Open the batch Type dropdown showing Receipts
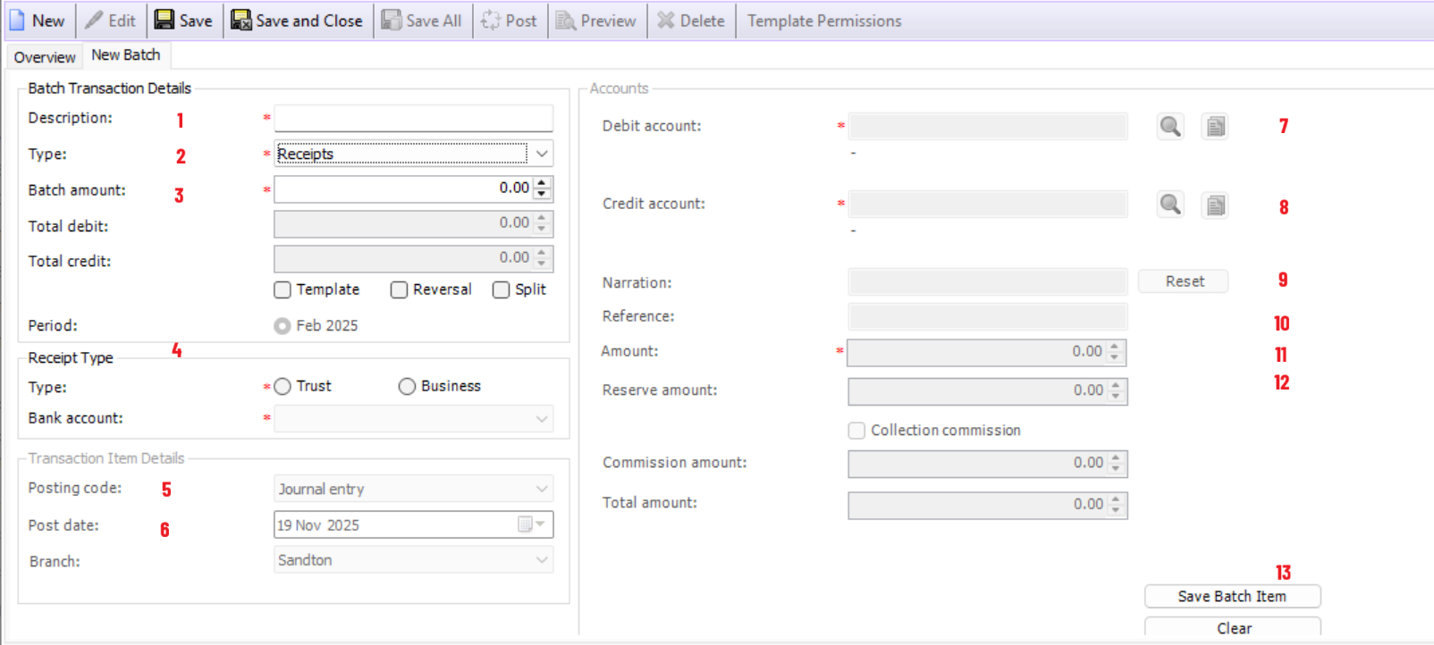This screenshot has width=1434, height=645. pos(542,154)
